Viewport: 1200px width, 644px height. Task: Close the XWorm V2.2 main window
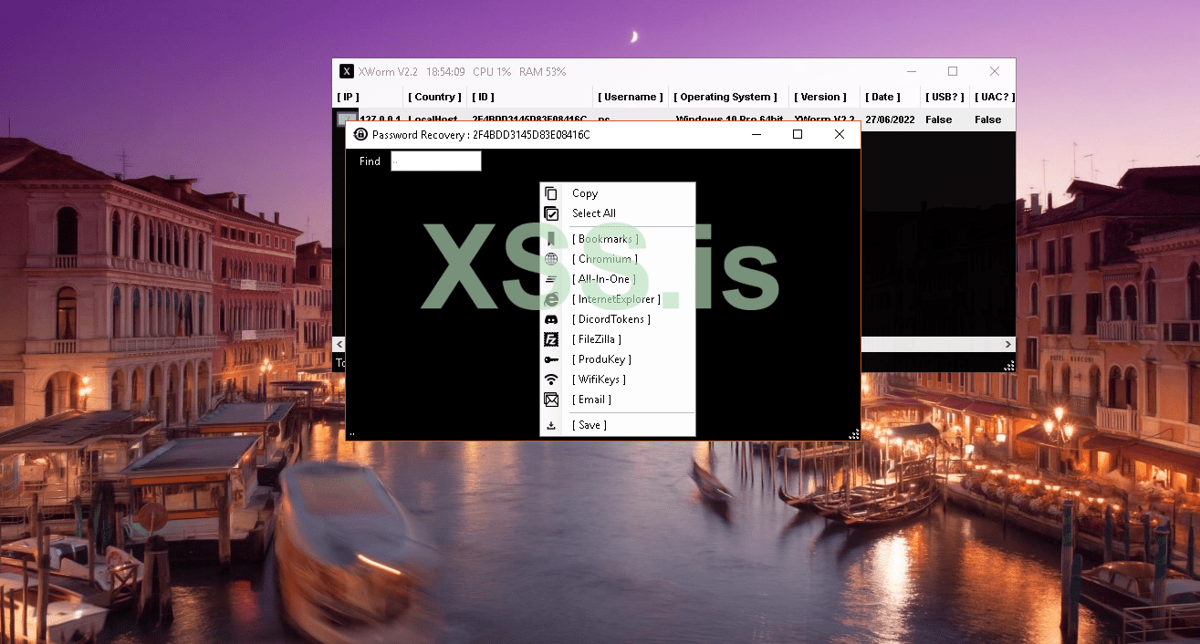coord(995,71)
